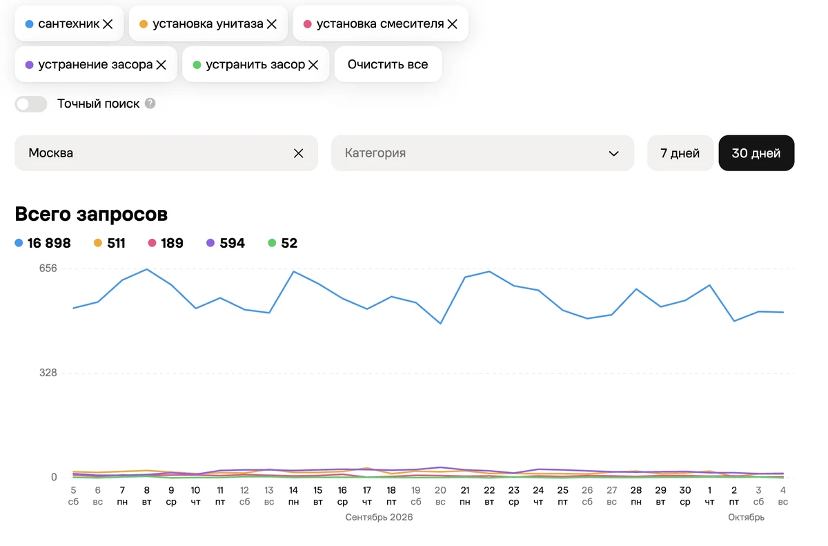The height and width of the screenshot is (546, 828).
Task: Click the устранение засора keyword label
Action: point(95,65)
